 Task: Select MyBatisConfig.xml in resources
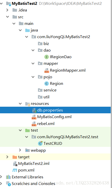[x=54, y=117]
